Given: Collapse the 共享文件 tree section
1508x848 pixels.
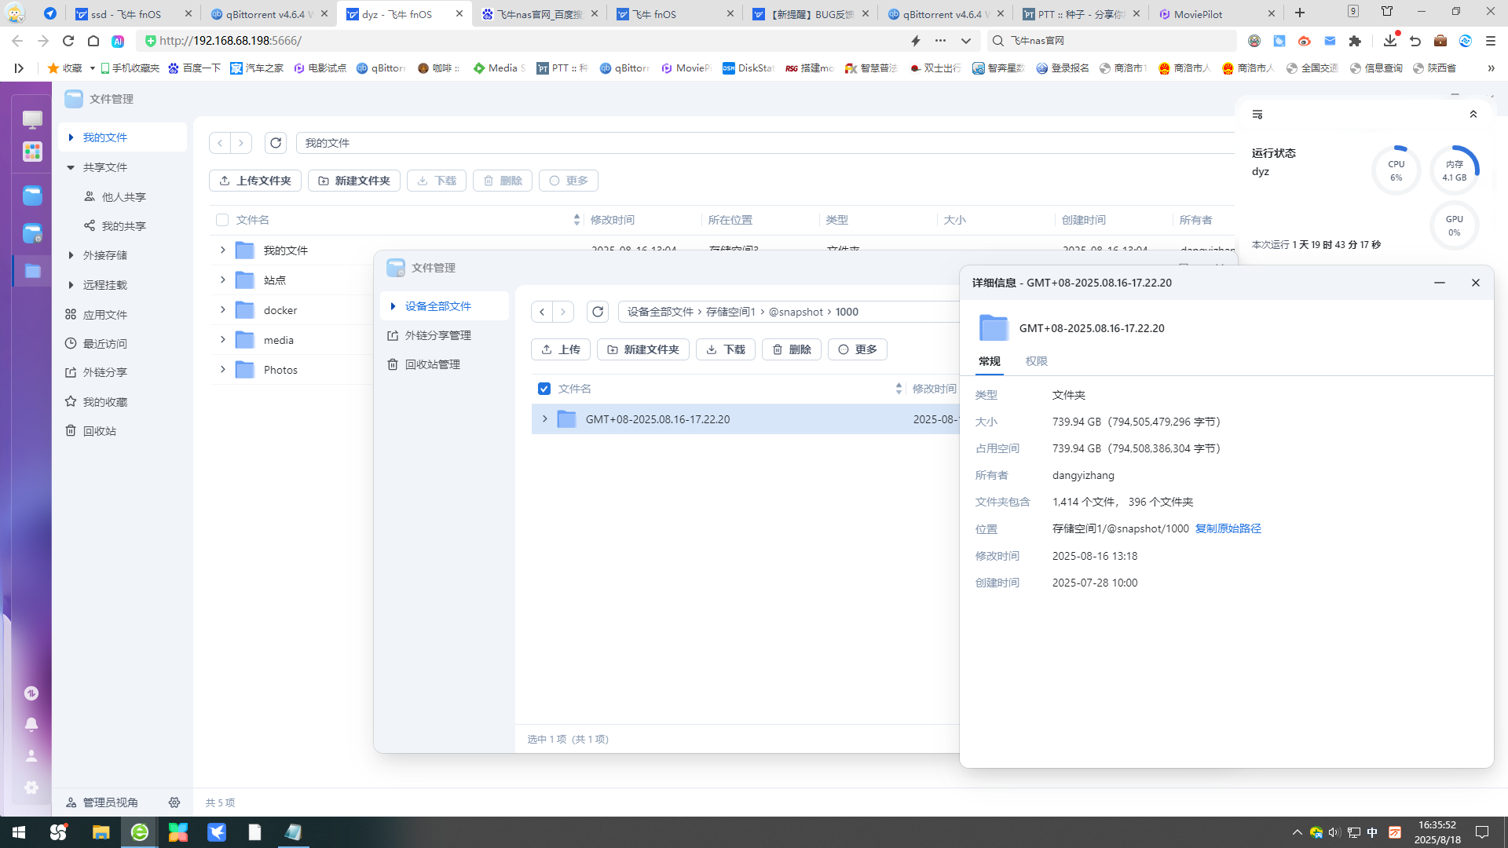Looking at the screenshot, I should (71, 167).
